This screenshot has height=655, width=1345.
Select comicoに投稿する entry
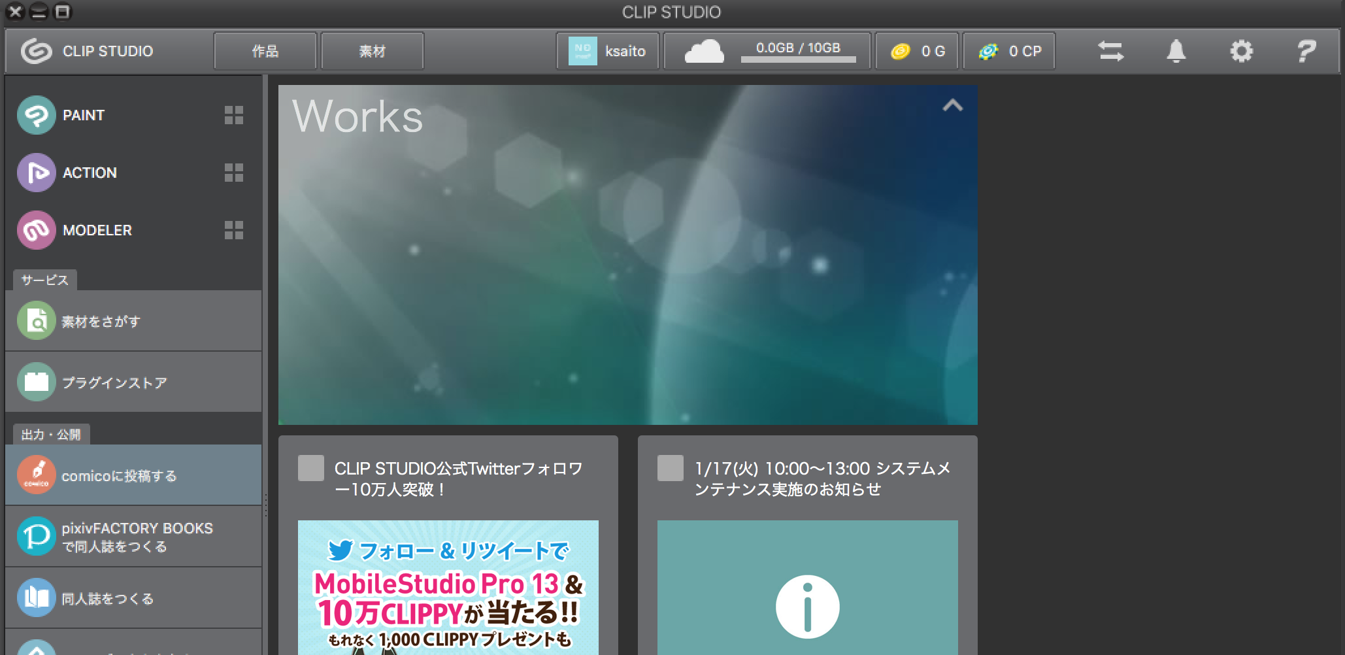pyautogui.click(x=133, y=475)
